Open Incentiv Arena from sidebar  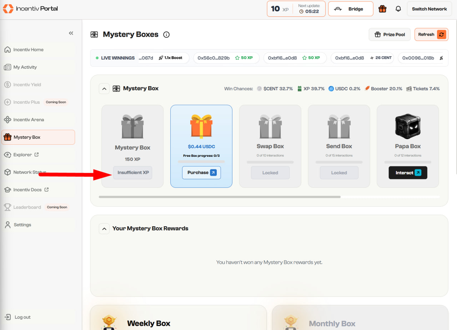click(29, 120)
